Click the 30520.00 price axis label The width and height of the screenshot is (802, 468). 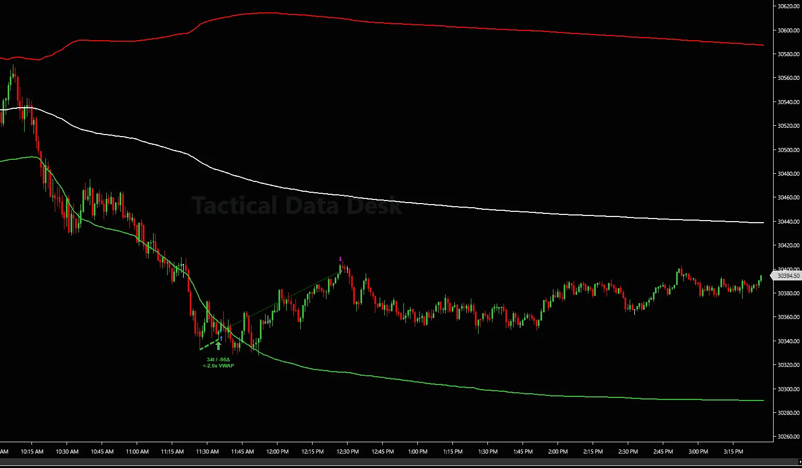pos(789,126)
